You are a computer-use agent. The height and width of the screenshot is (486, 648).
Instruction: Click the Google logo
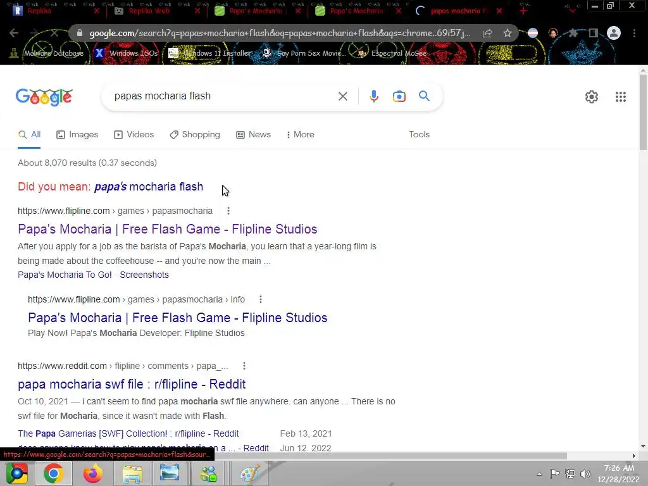tap(44, 97)
